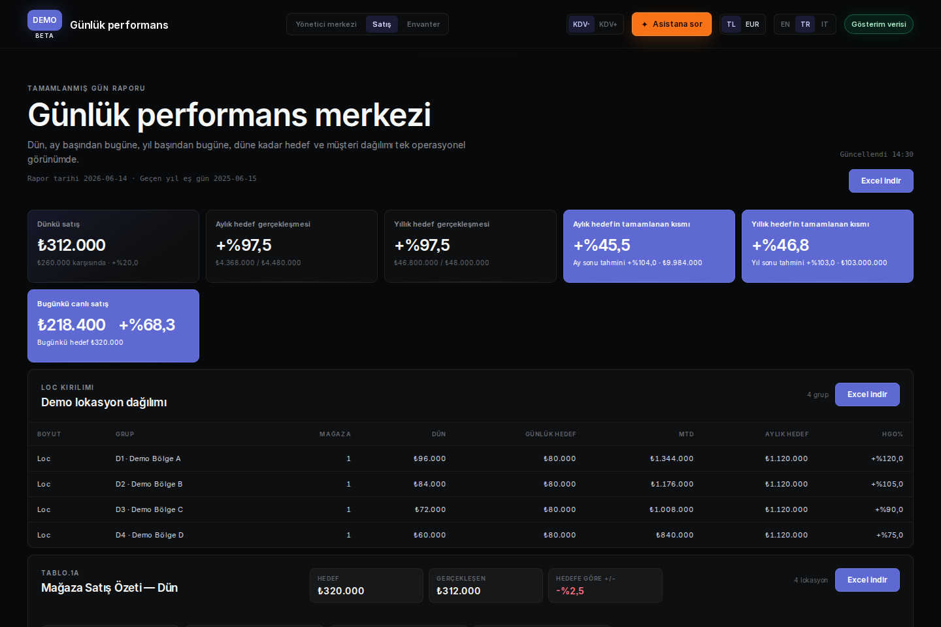Open the Yıllık hedef gerçekleşmesi card
Image resolution: width=941 pixels, height=627 pixels.
pos(470,246)
